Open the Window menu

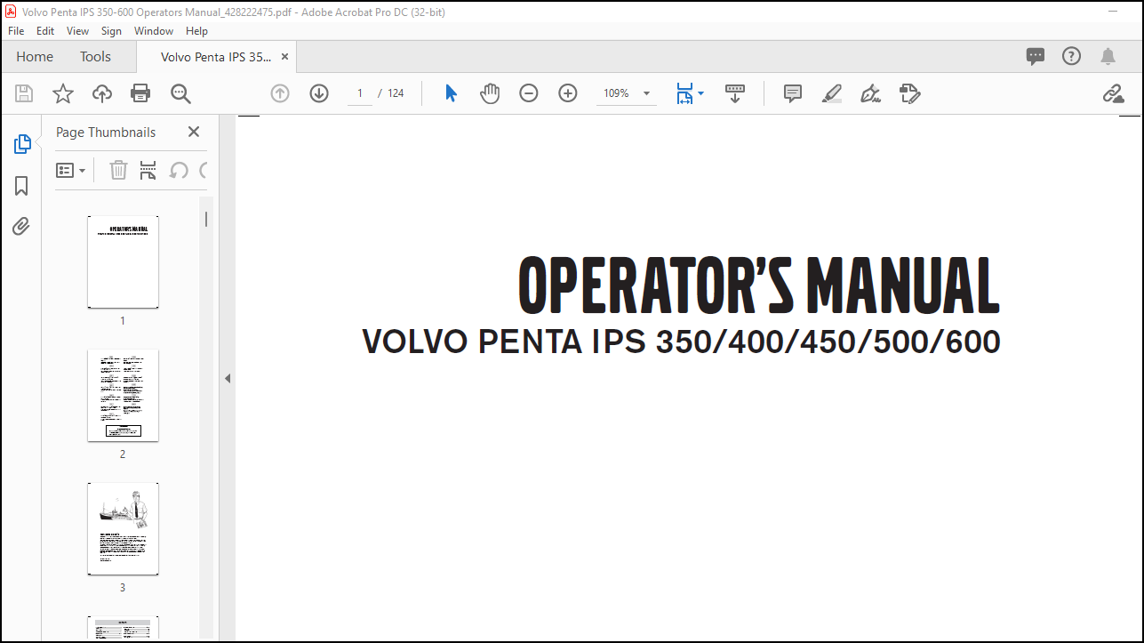pyautogui.click(x=154, y=31)
